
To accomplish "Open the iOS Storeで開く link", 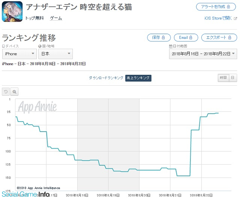I will click(x=218, y=18).
